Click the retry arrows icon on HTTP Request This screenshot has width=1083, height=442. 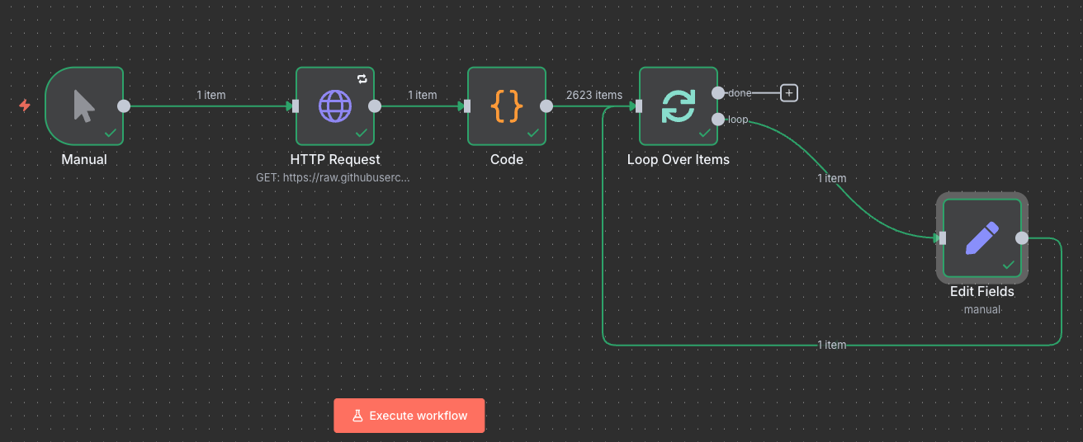(x=362, y=79)
